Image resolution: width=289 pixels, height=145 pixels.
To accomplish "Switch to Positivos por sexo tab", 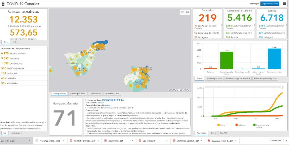I will coord(214,79).
